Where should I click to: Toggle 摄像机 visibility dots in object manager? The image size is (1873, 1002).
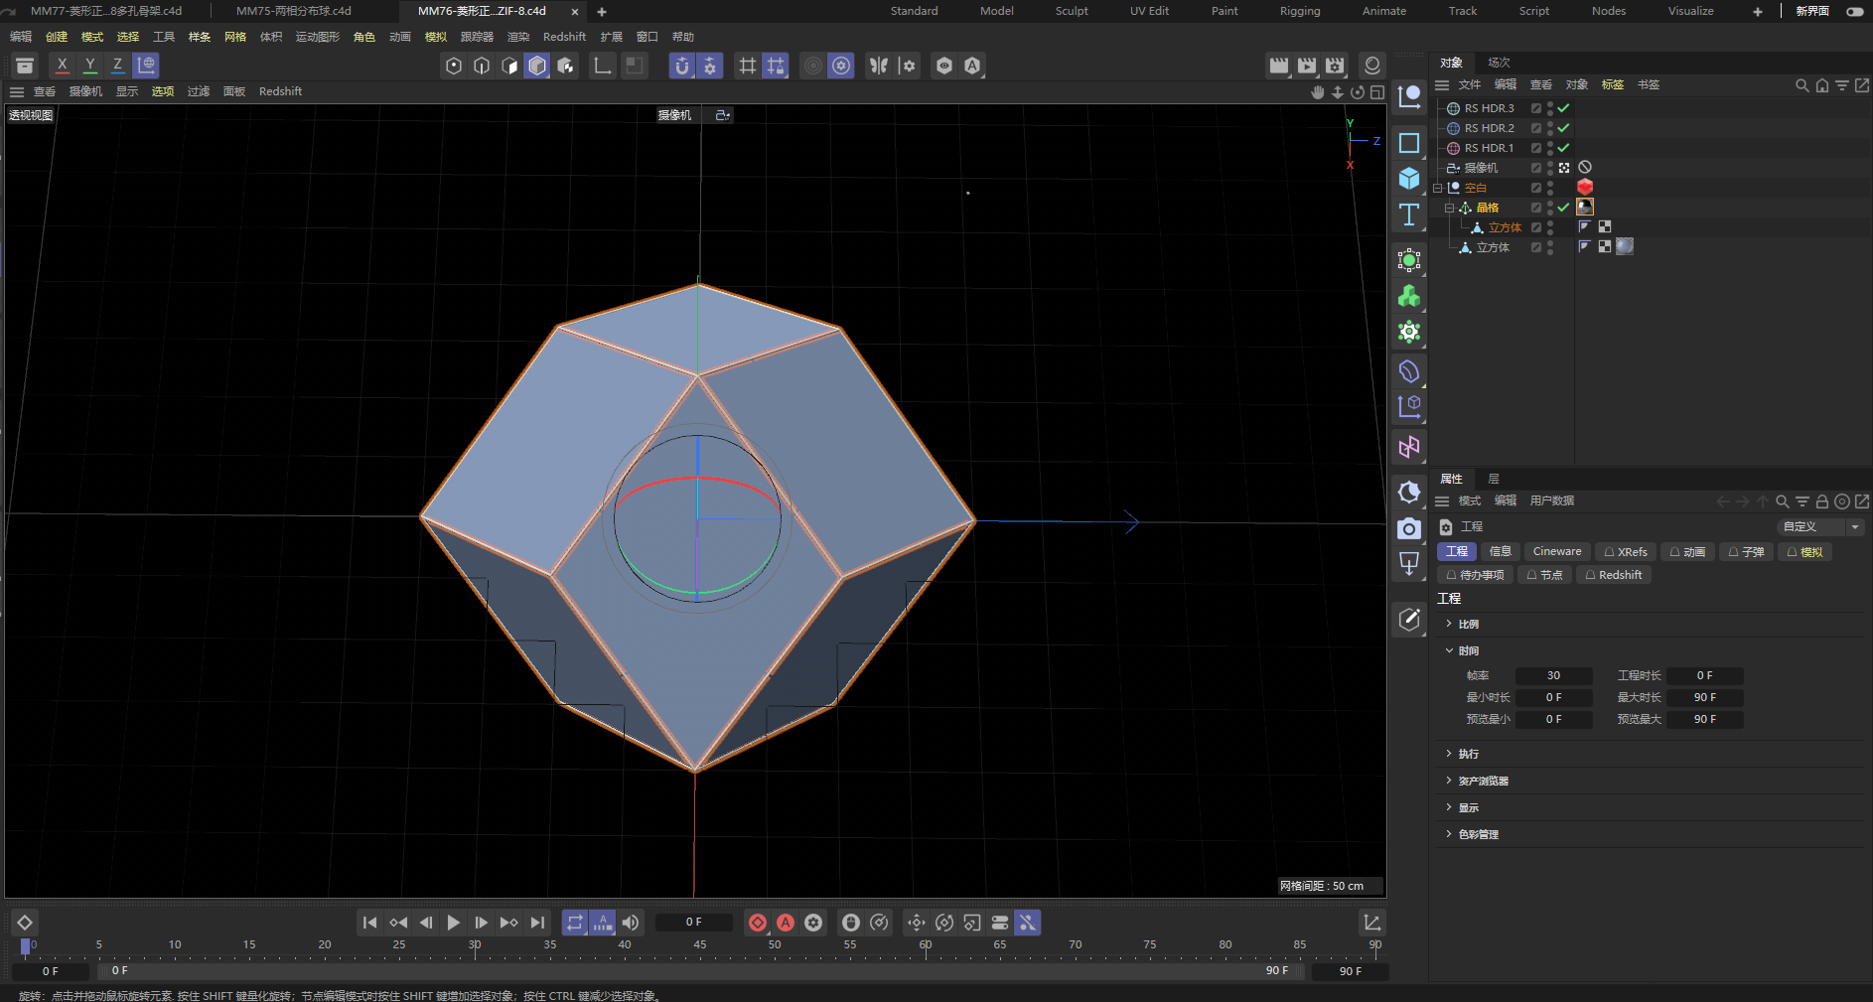click(x=1550, y=168)
